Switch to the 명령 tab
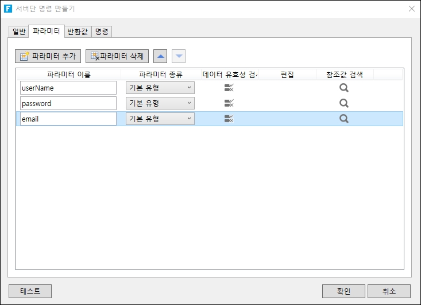421x305 pixels. [101, 32]
